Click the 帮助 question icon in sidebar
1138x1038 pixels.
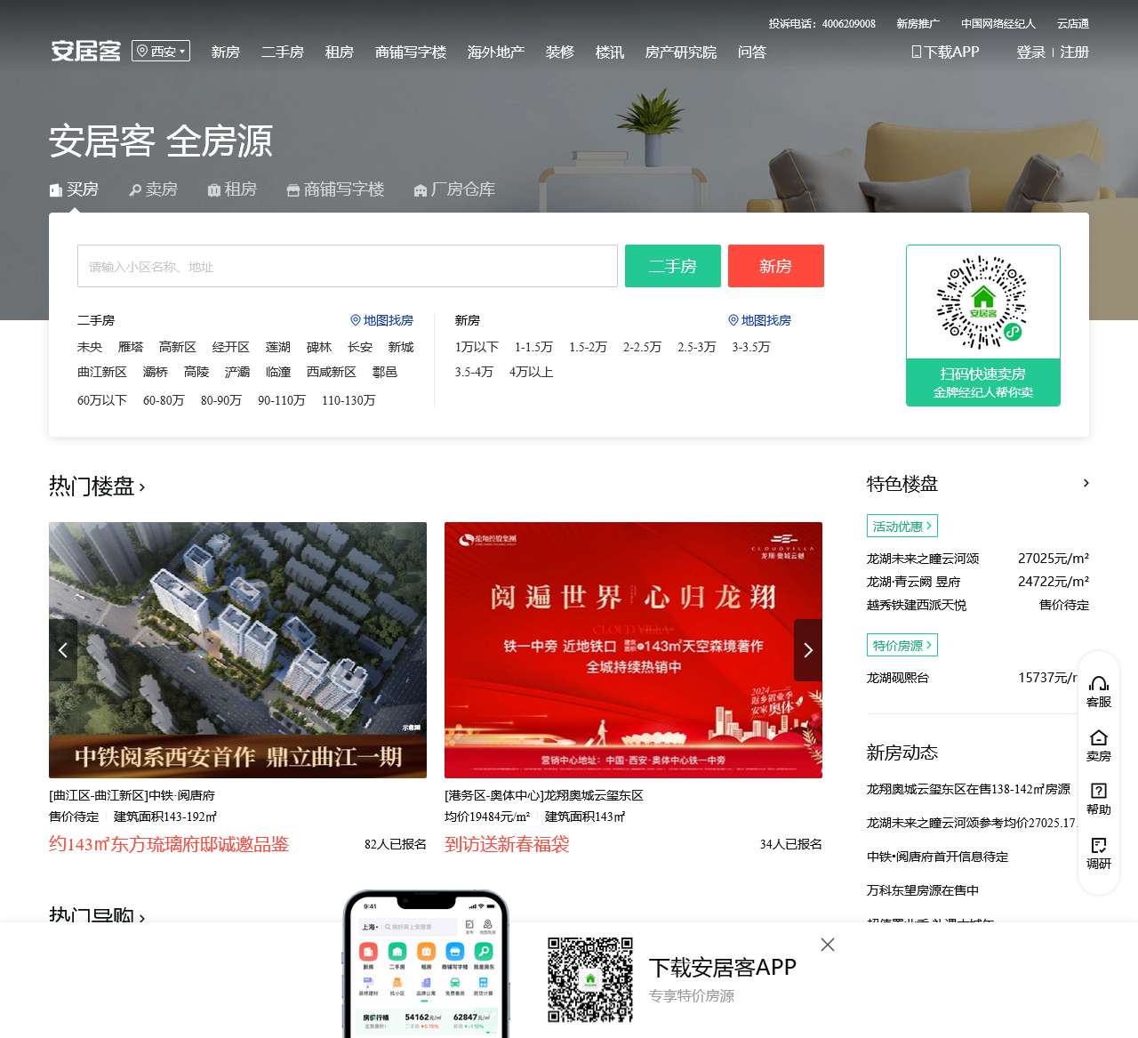pyautogui.click(x=1099, y=799)
